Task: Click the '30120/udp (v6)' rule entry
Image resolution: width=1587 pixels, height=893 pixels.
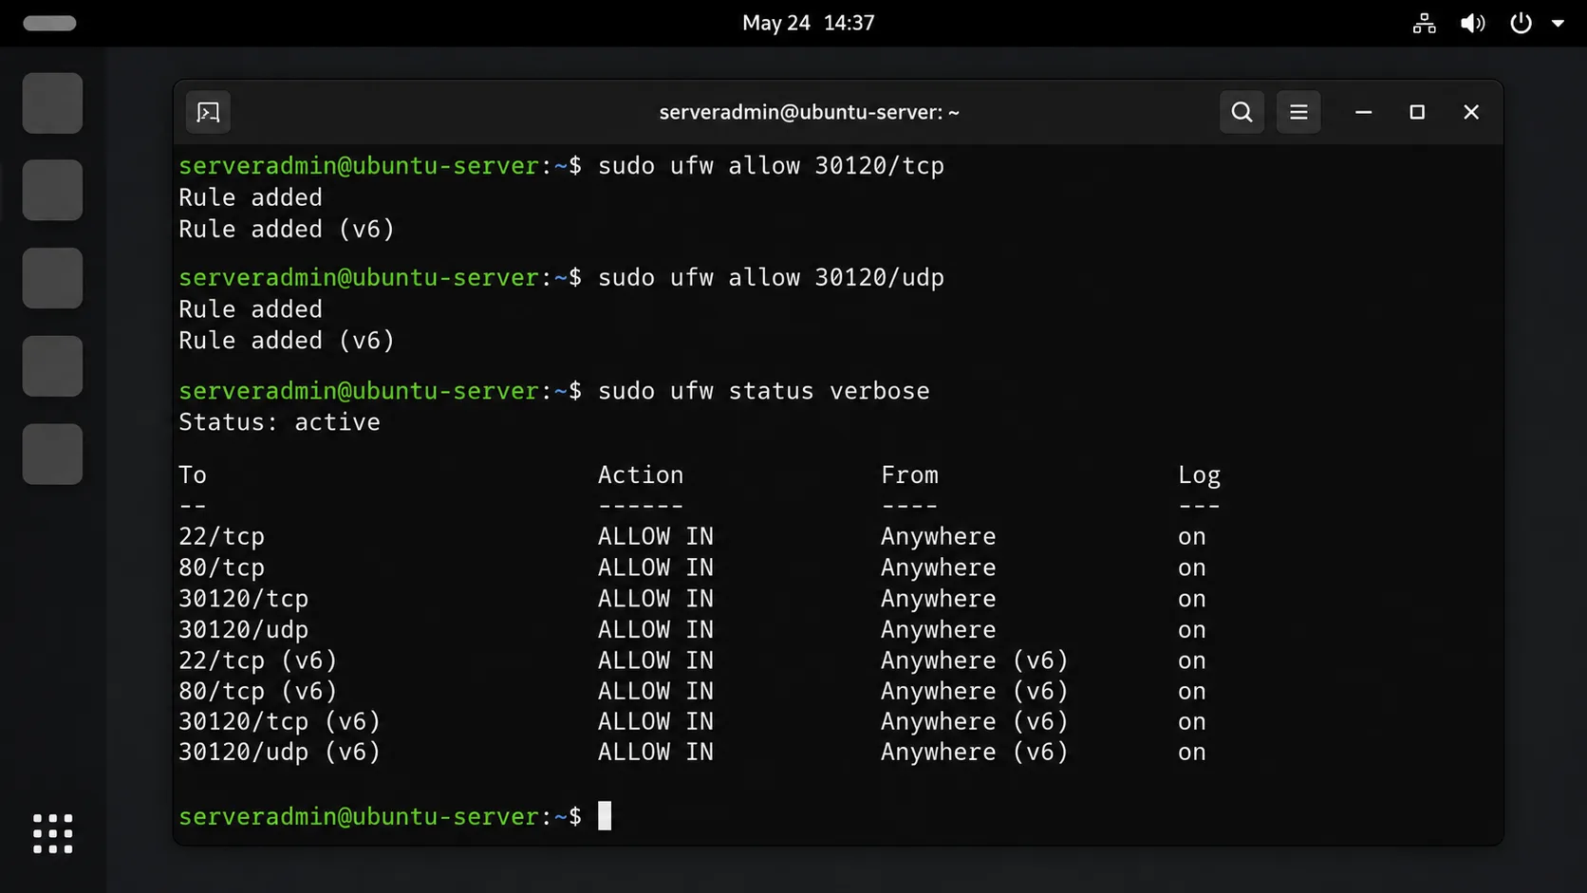Action: coord(280,753)
